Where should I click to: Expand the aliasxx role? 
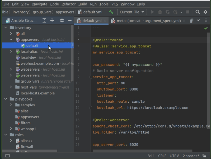(11, 141)
